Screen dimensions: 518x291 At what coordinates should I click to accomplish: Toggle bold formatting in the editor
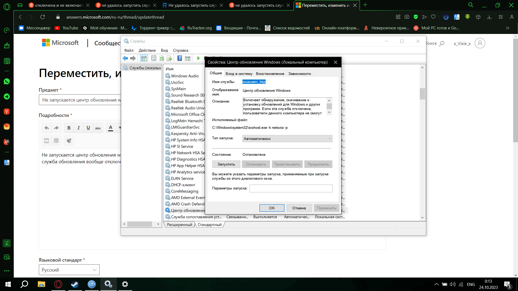pos(69,128)
